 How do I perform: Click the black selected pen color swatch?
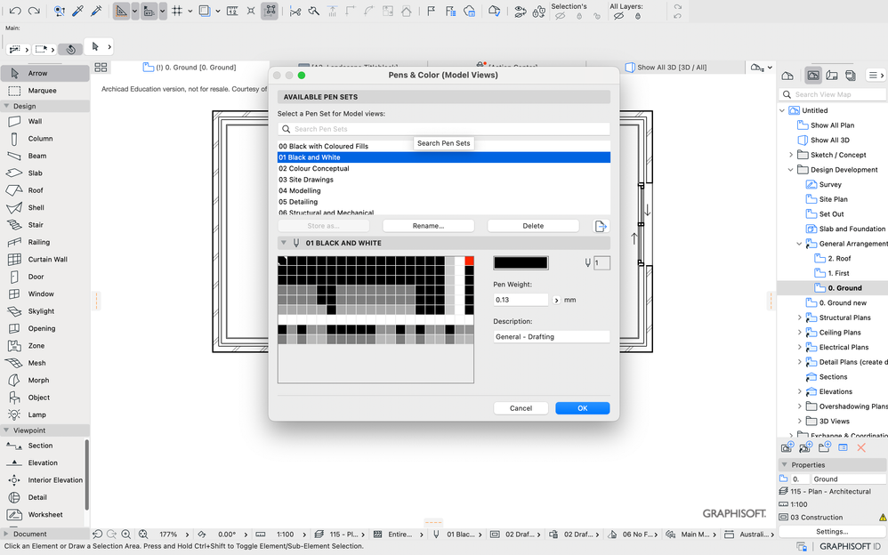[x=521, y=262]
